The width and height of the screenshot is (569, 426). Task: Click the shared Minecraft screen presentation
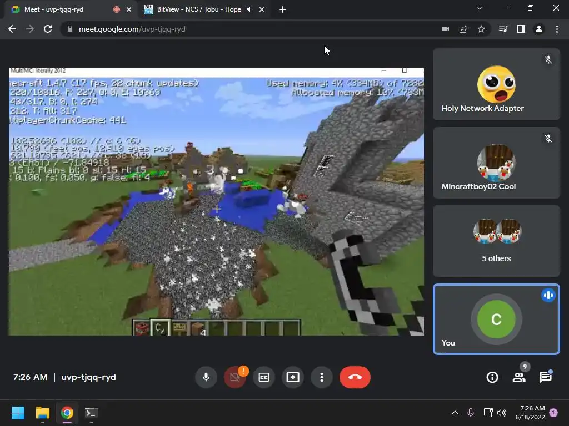pyautogui.click(x=216, y=202)
